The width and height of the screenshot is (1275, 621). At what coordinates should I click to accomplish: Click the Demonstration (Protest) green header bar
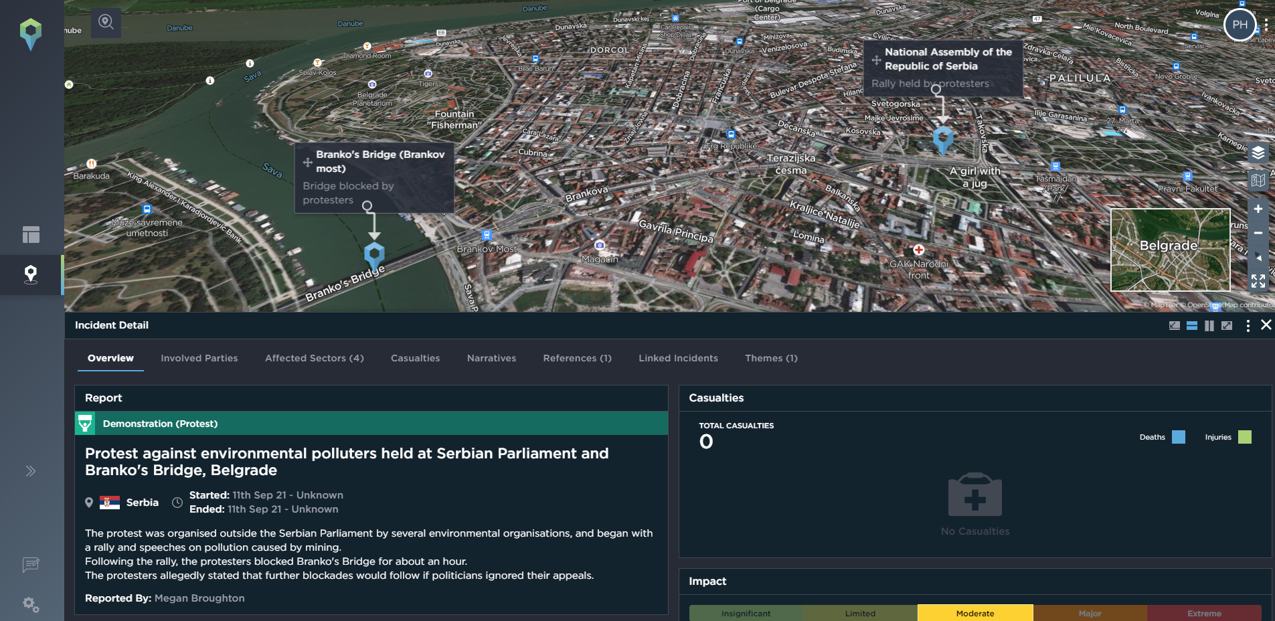point(371,424)
